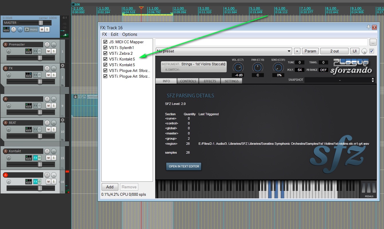
Task: Open the No preset dropdown
Action: point(224,51)
